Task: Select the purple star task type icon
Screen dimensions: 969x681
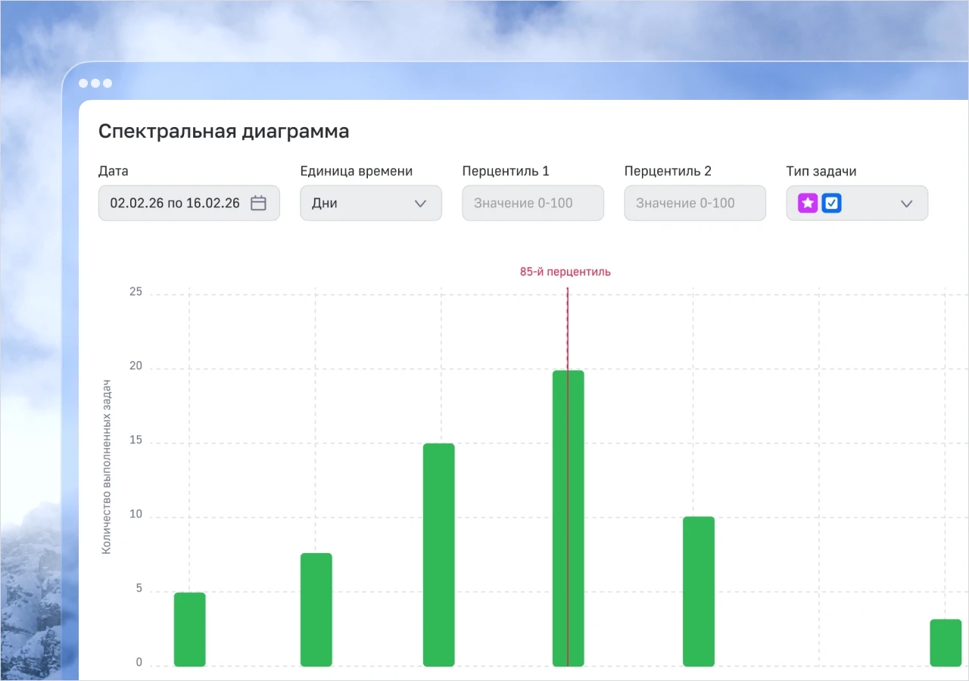Action: pos(807,203)
